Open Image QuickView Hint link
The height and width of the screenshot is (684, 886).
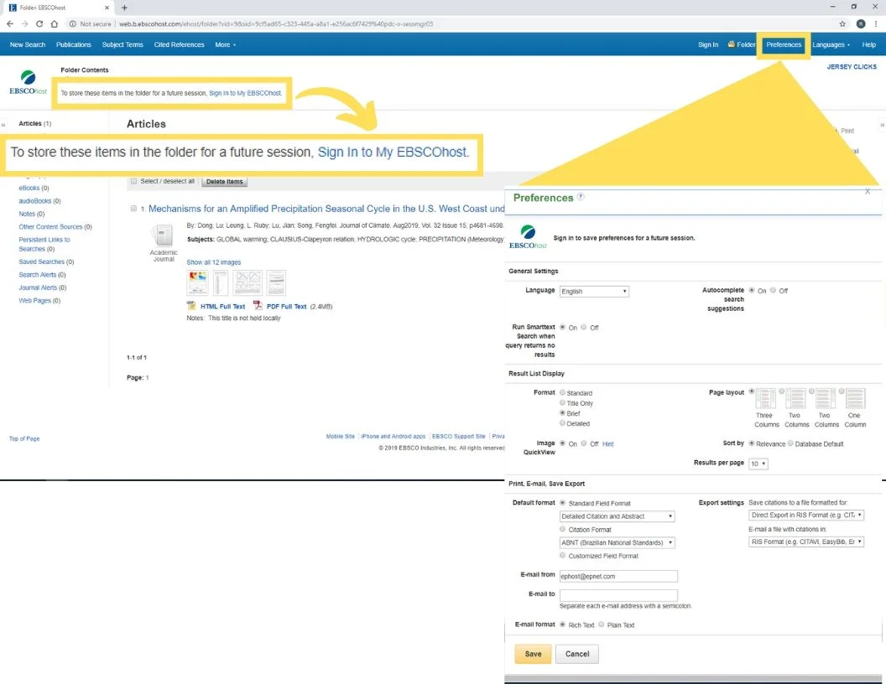coord(607,443)
